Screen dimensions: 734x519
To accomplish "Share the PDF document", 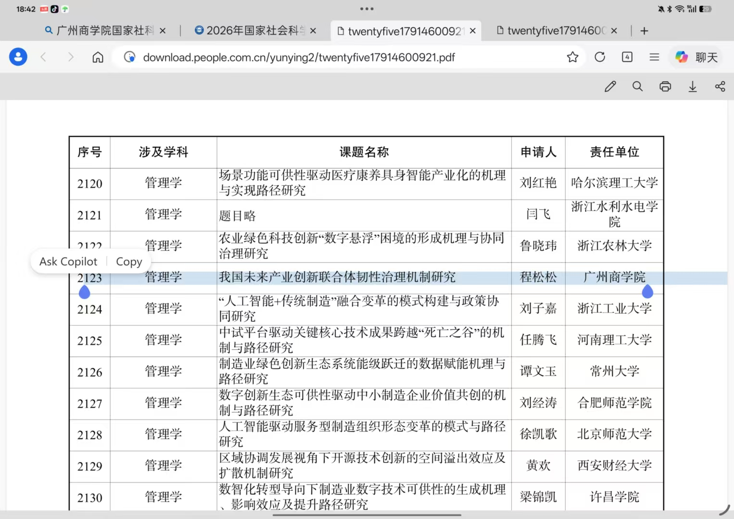I will tap(720, 87).
